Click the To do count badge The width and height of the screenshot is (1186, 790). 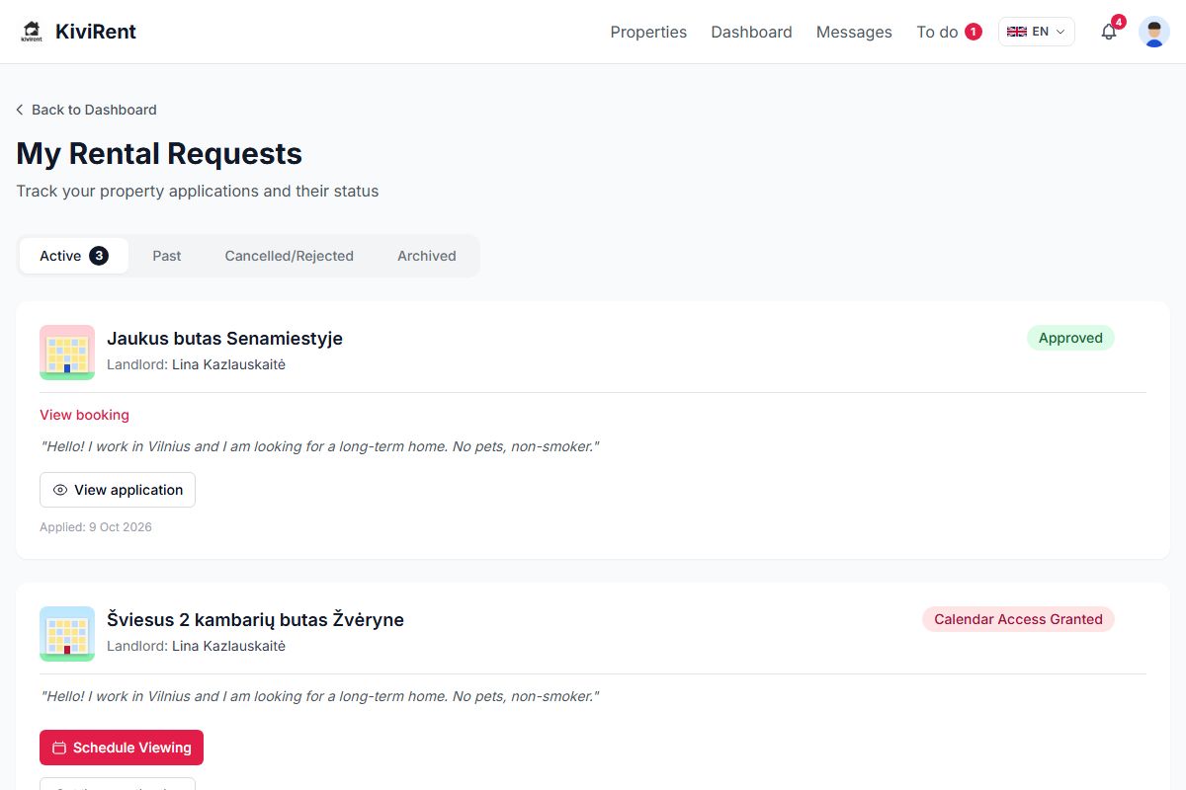(x=974, y=32)
